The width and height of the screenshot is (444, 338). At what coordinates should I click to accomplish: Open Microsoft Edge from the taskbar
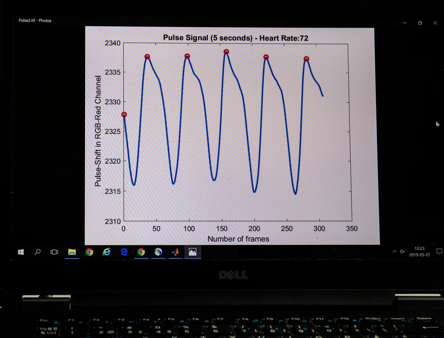point(124,252)
